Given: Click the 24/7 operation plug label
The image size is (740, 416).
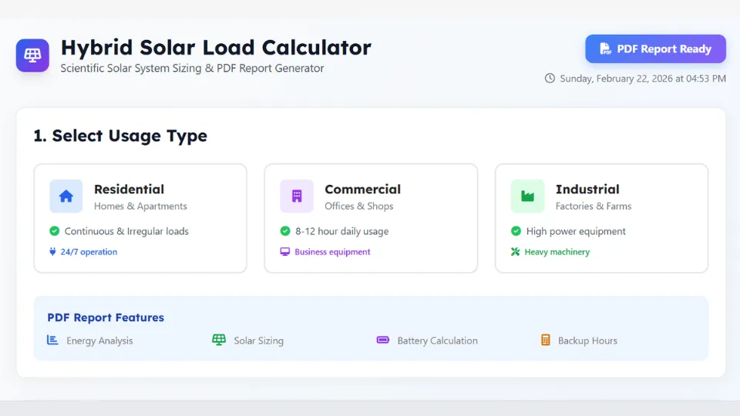Looking at the screenshot, I should [84, 252].
